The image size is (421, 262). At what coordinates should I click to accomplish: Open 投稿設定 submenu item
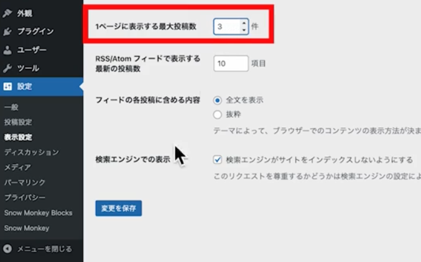pos(17,122)
